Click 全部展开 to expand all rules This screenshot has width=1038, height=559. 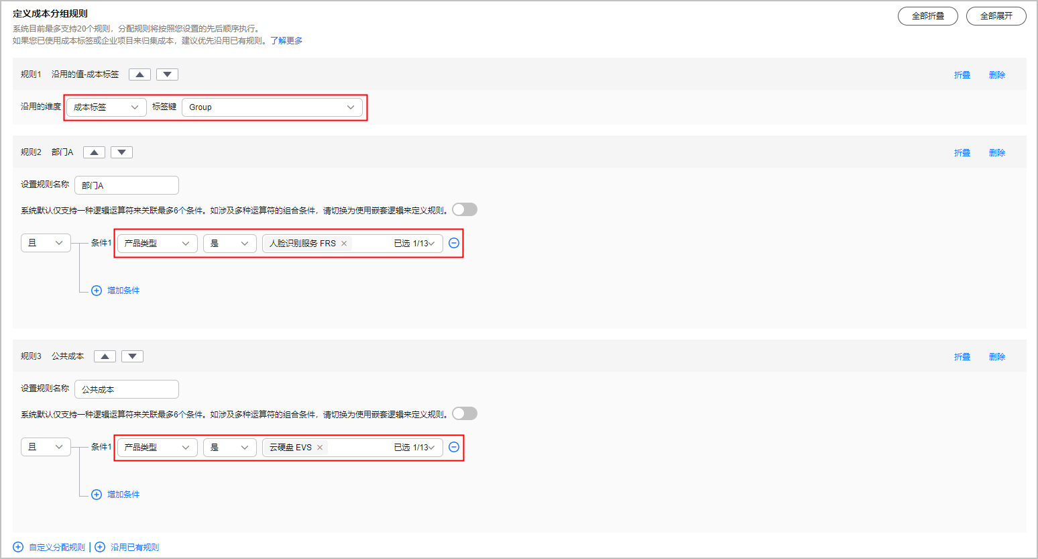[996, 16]
